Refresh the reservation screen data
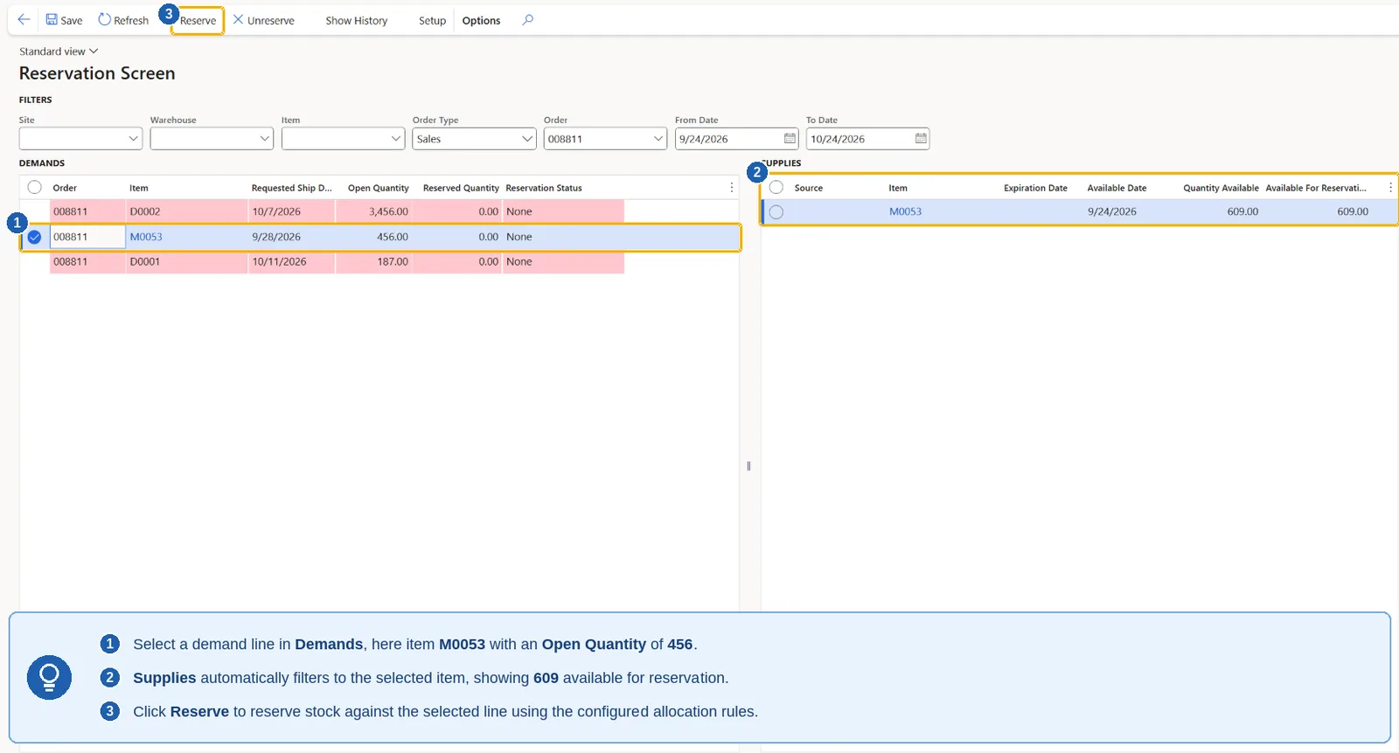1399x753 pixels. (x=123, y=20)
